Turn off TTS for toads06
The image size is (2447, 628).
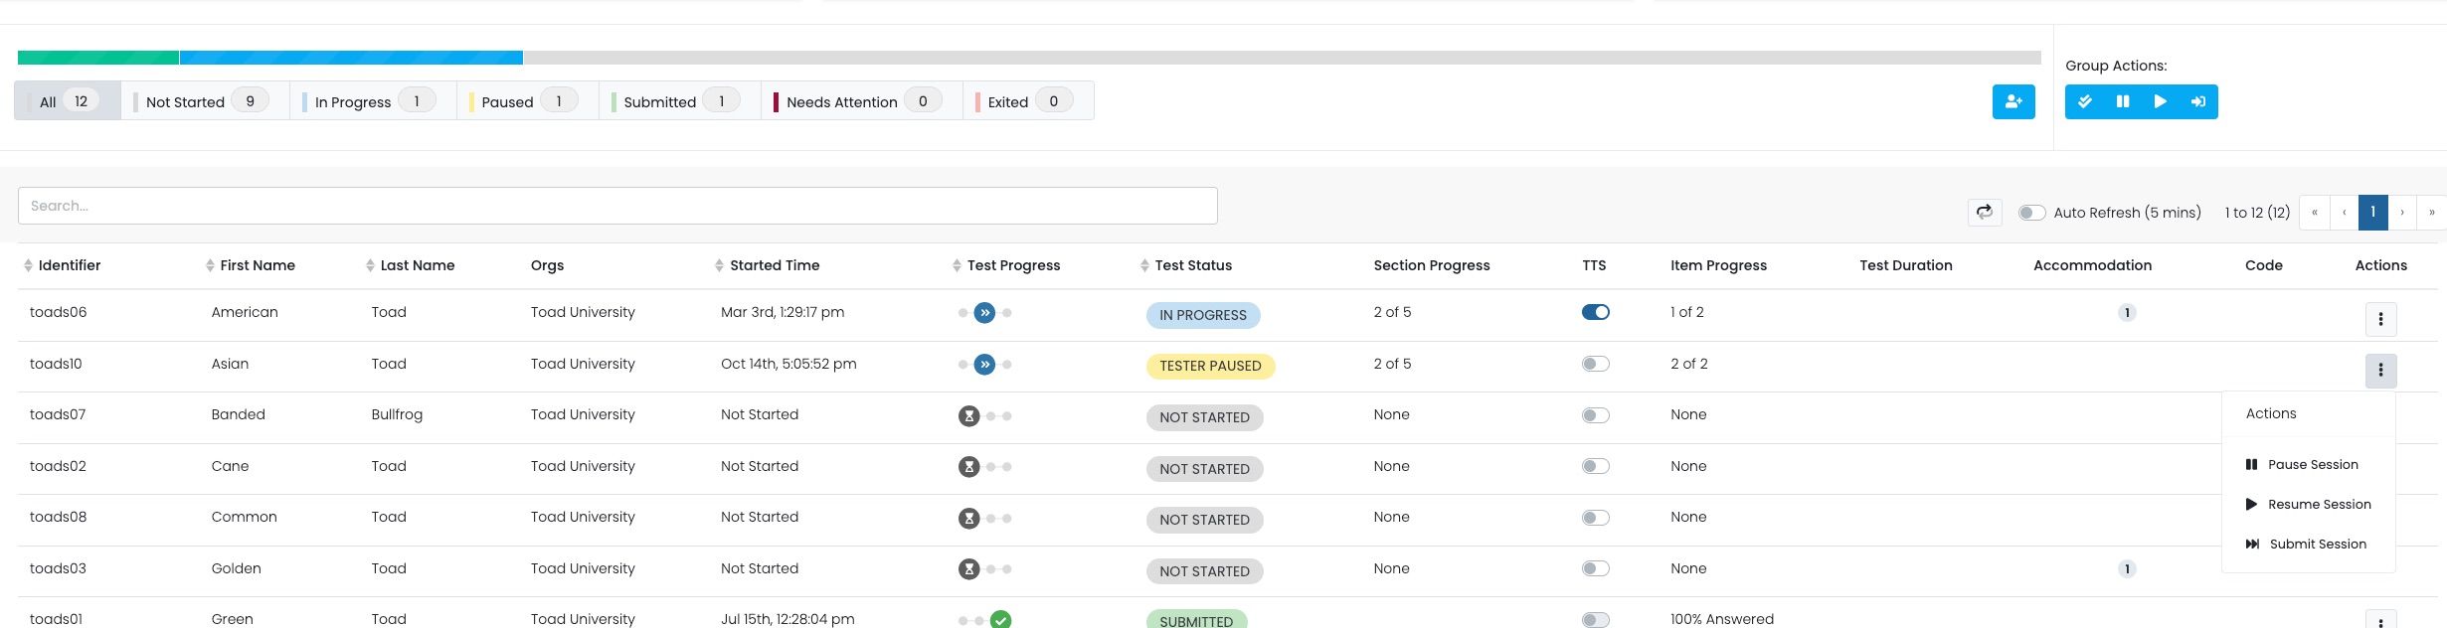coord(1596,312)
